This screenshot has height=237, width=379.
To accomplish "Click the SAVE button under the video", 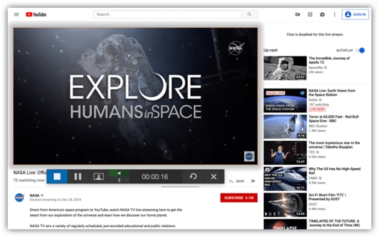I will coord(237,181).
